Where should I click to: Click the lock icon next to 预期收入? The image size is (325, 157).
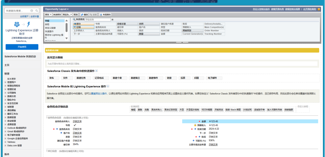(195, 125)
